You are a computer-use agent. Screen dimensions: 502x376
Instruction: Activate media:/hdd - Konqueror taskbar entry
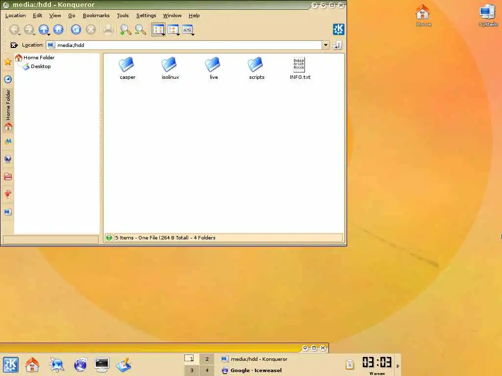pyautogui.click(x=254, y=359)
